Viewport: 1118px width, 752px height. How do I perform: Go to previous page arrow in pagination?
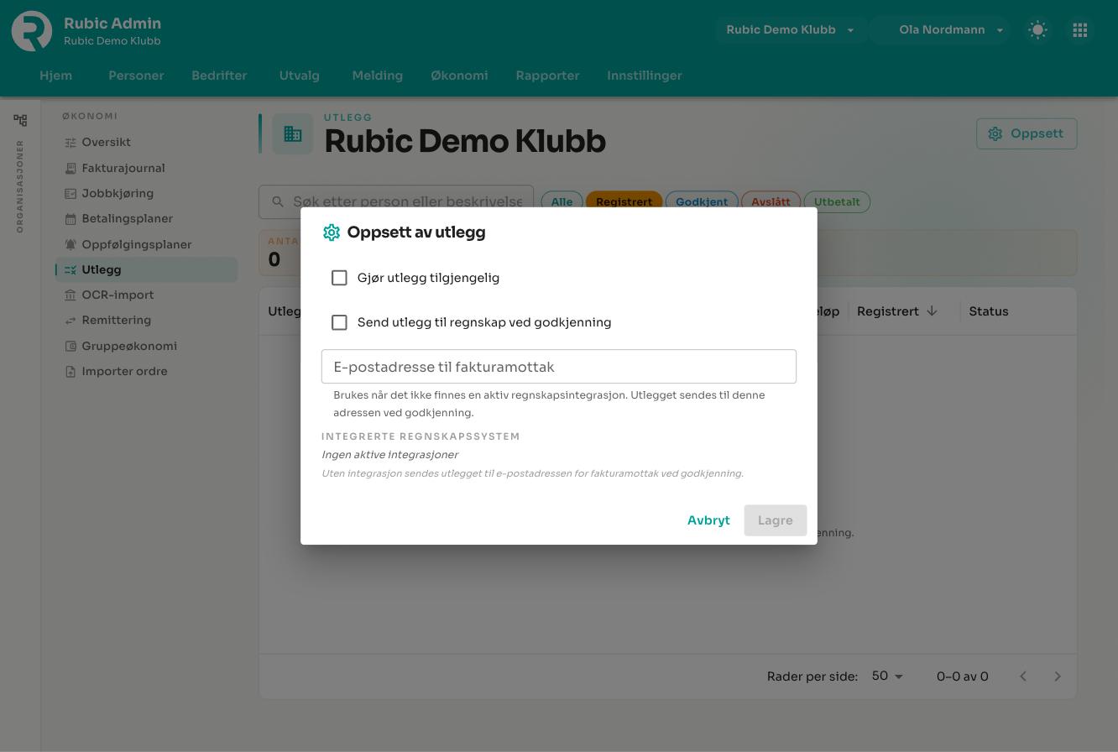click(1023, 676)
